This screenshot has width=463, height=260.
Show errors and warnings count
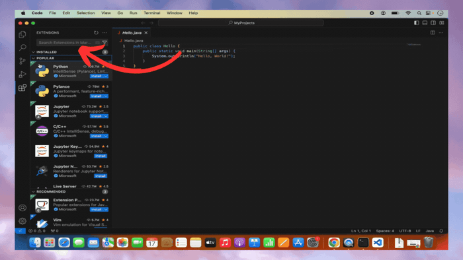point(37,231)
